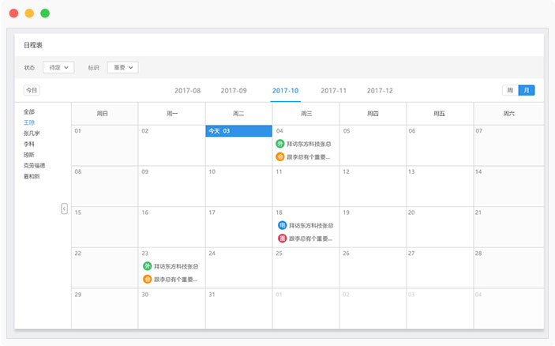Select 全部 in the people list
The width and height of the screenshot is (555, 346).
click(x=29, y=111)
